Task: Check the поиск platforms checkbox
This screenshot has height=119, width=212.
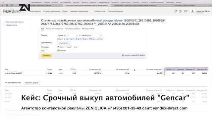Action: pos(65,47)
